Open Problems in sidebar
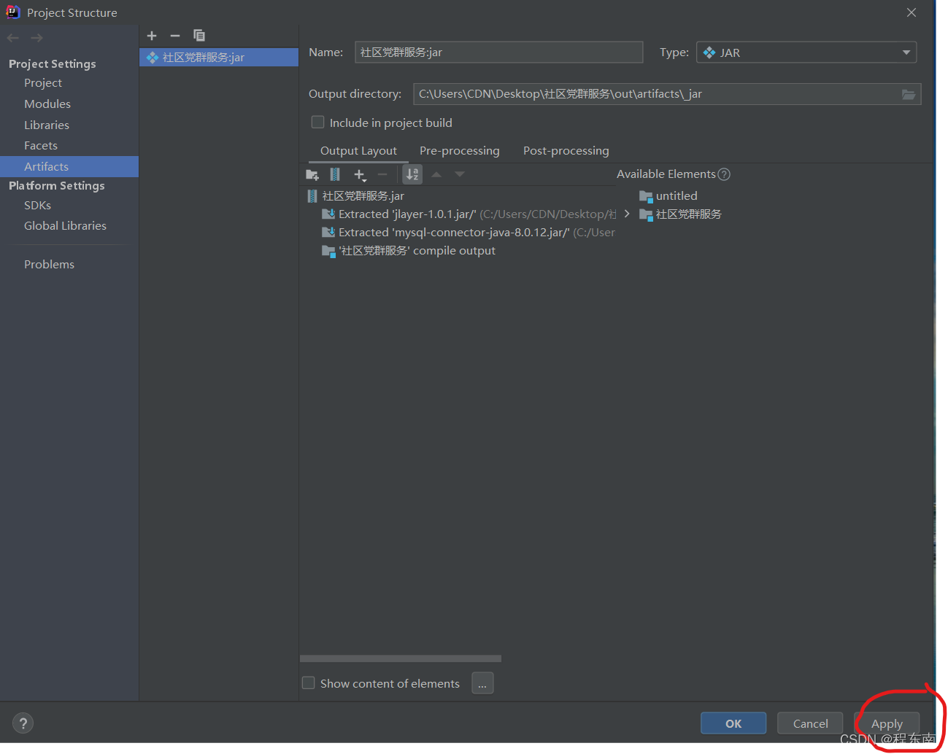Viewport: 948px width, 754px height. 50,265
